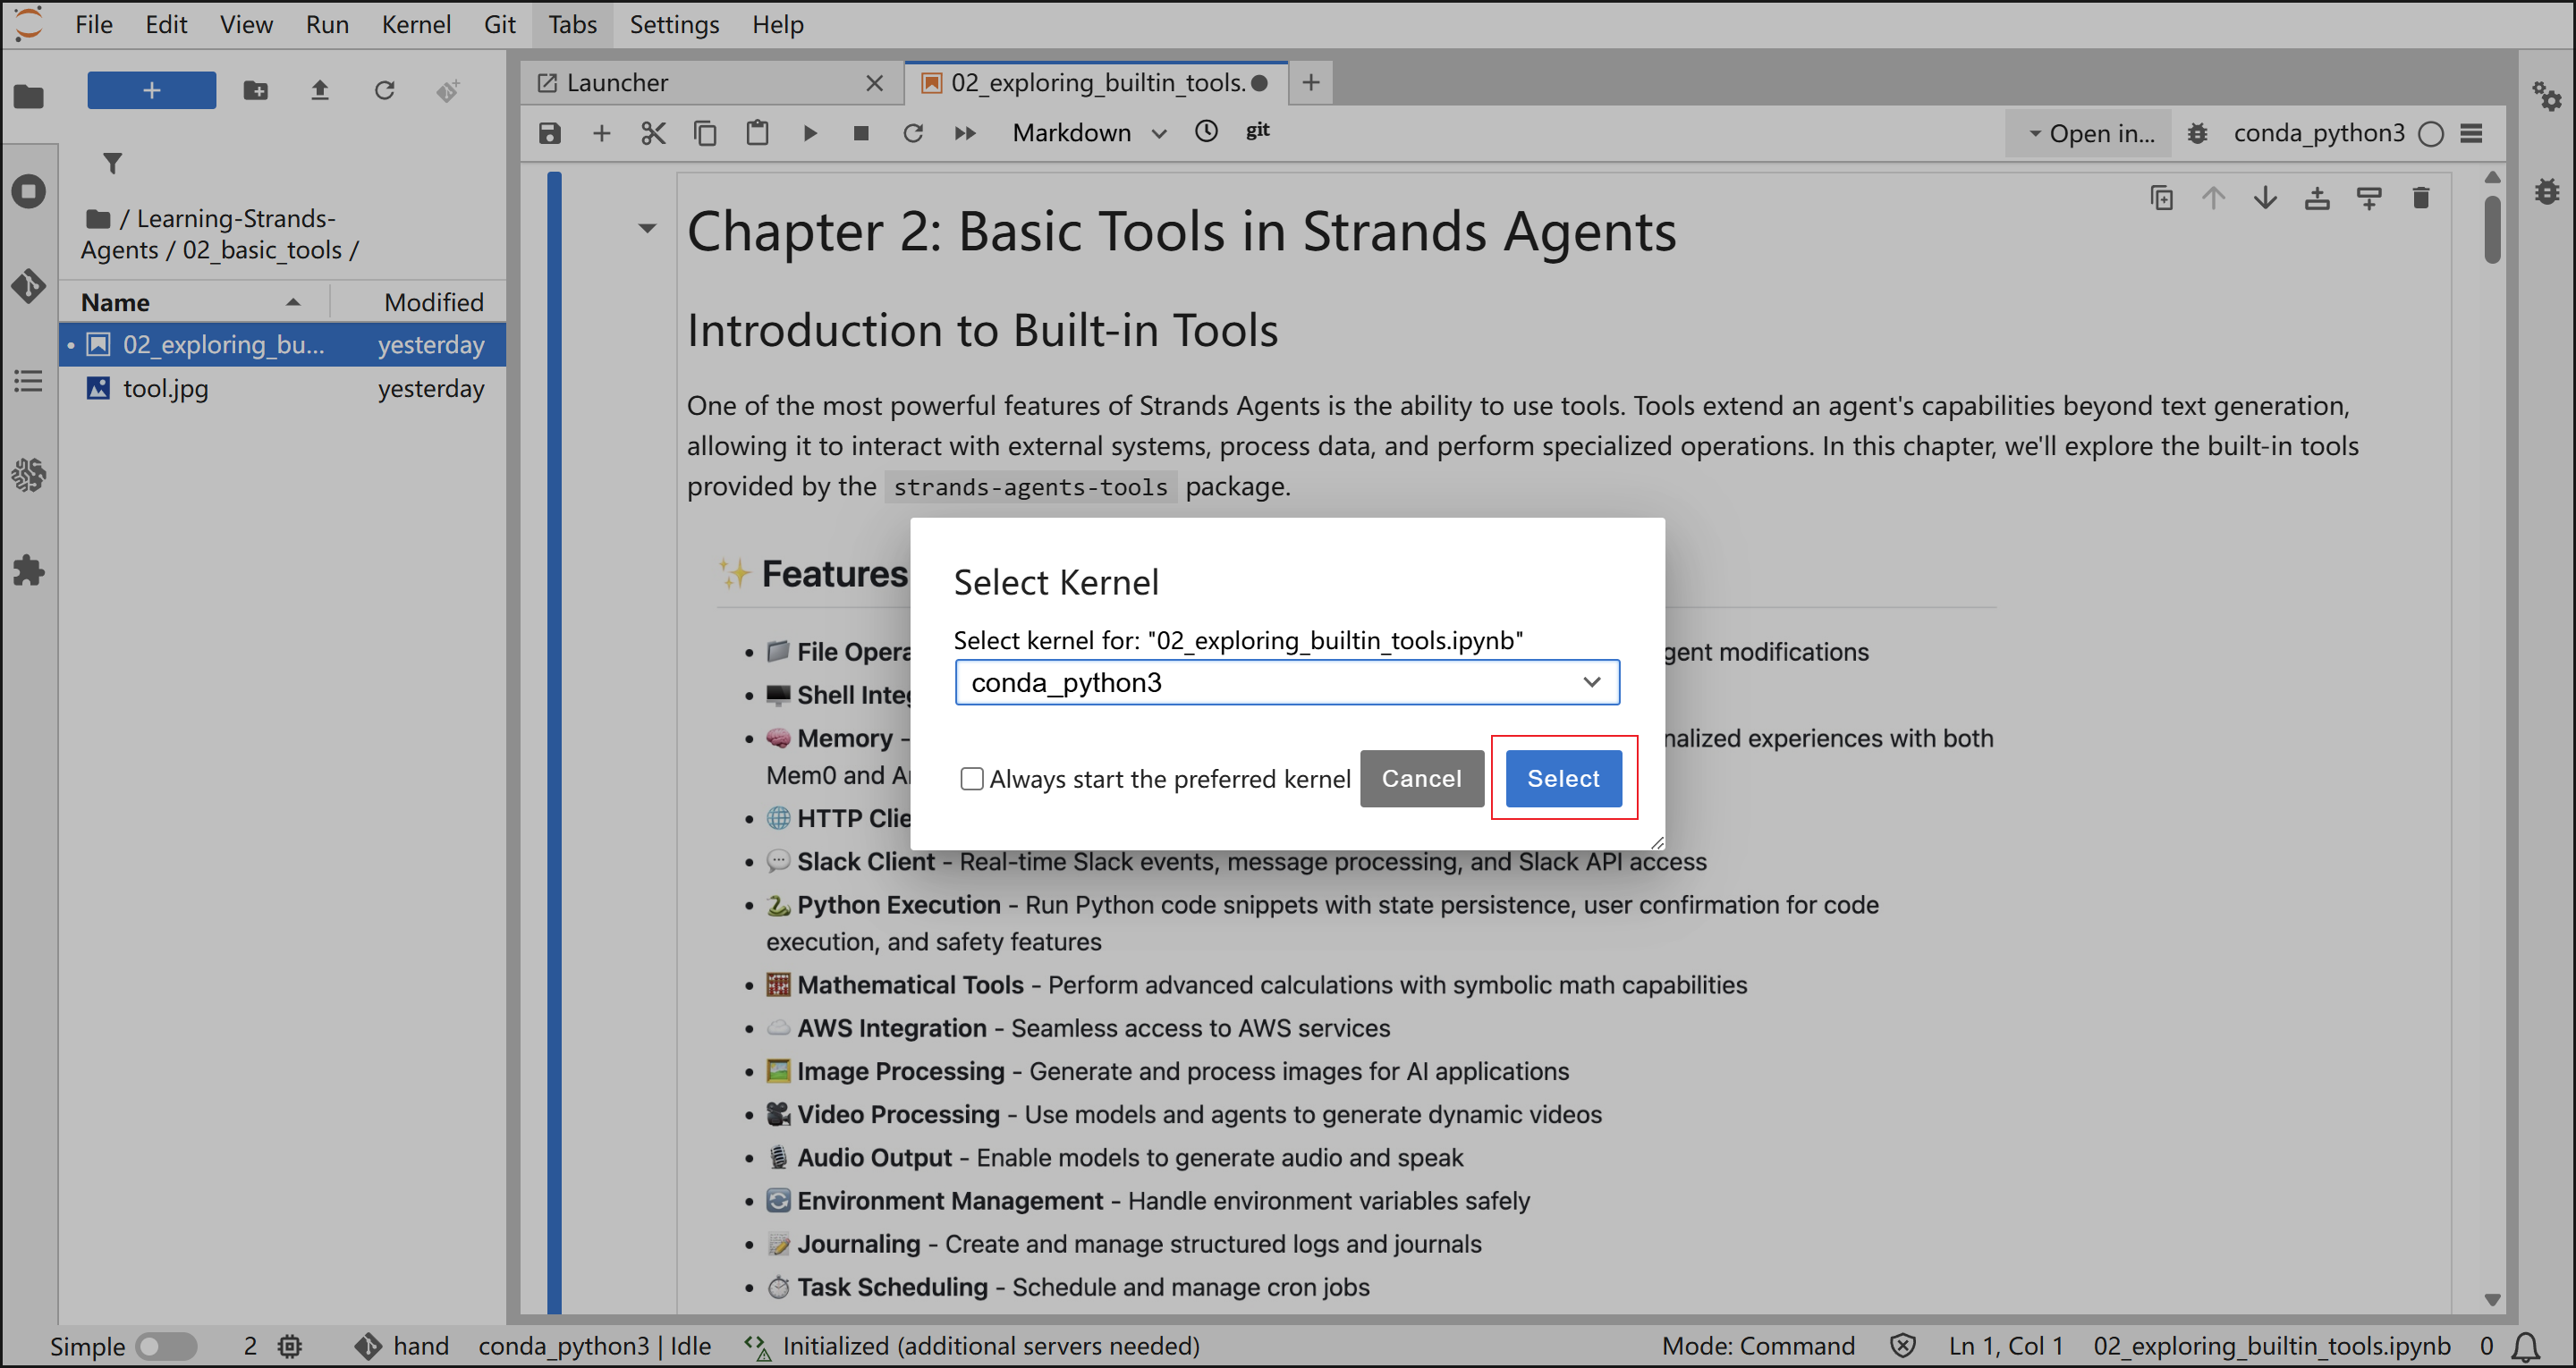Open the conda_python3 kernel dropdown

(x=1286, y=682)
